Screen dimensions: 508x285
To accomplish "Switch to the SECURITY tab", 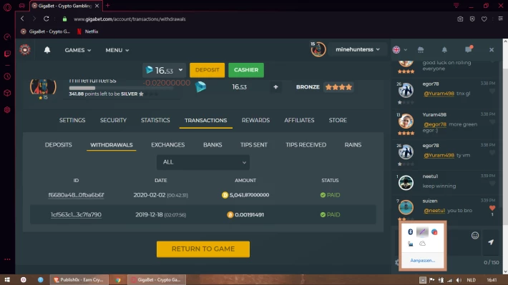I will 113,120.
